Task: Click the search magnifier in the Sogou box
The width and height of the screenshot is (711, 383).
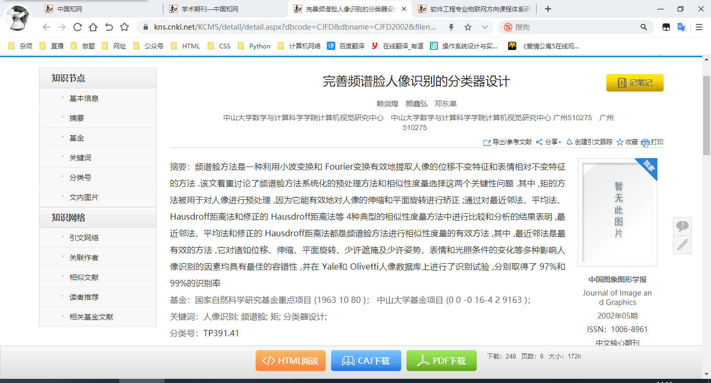Action: (x=644, y=27)
